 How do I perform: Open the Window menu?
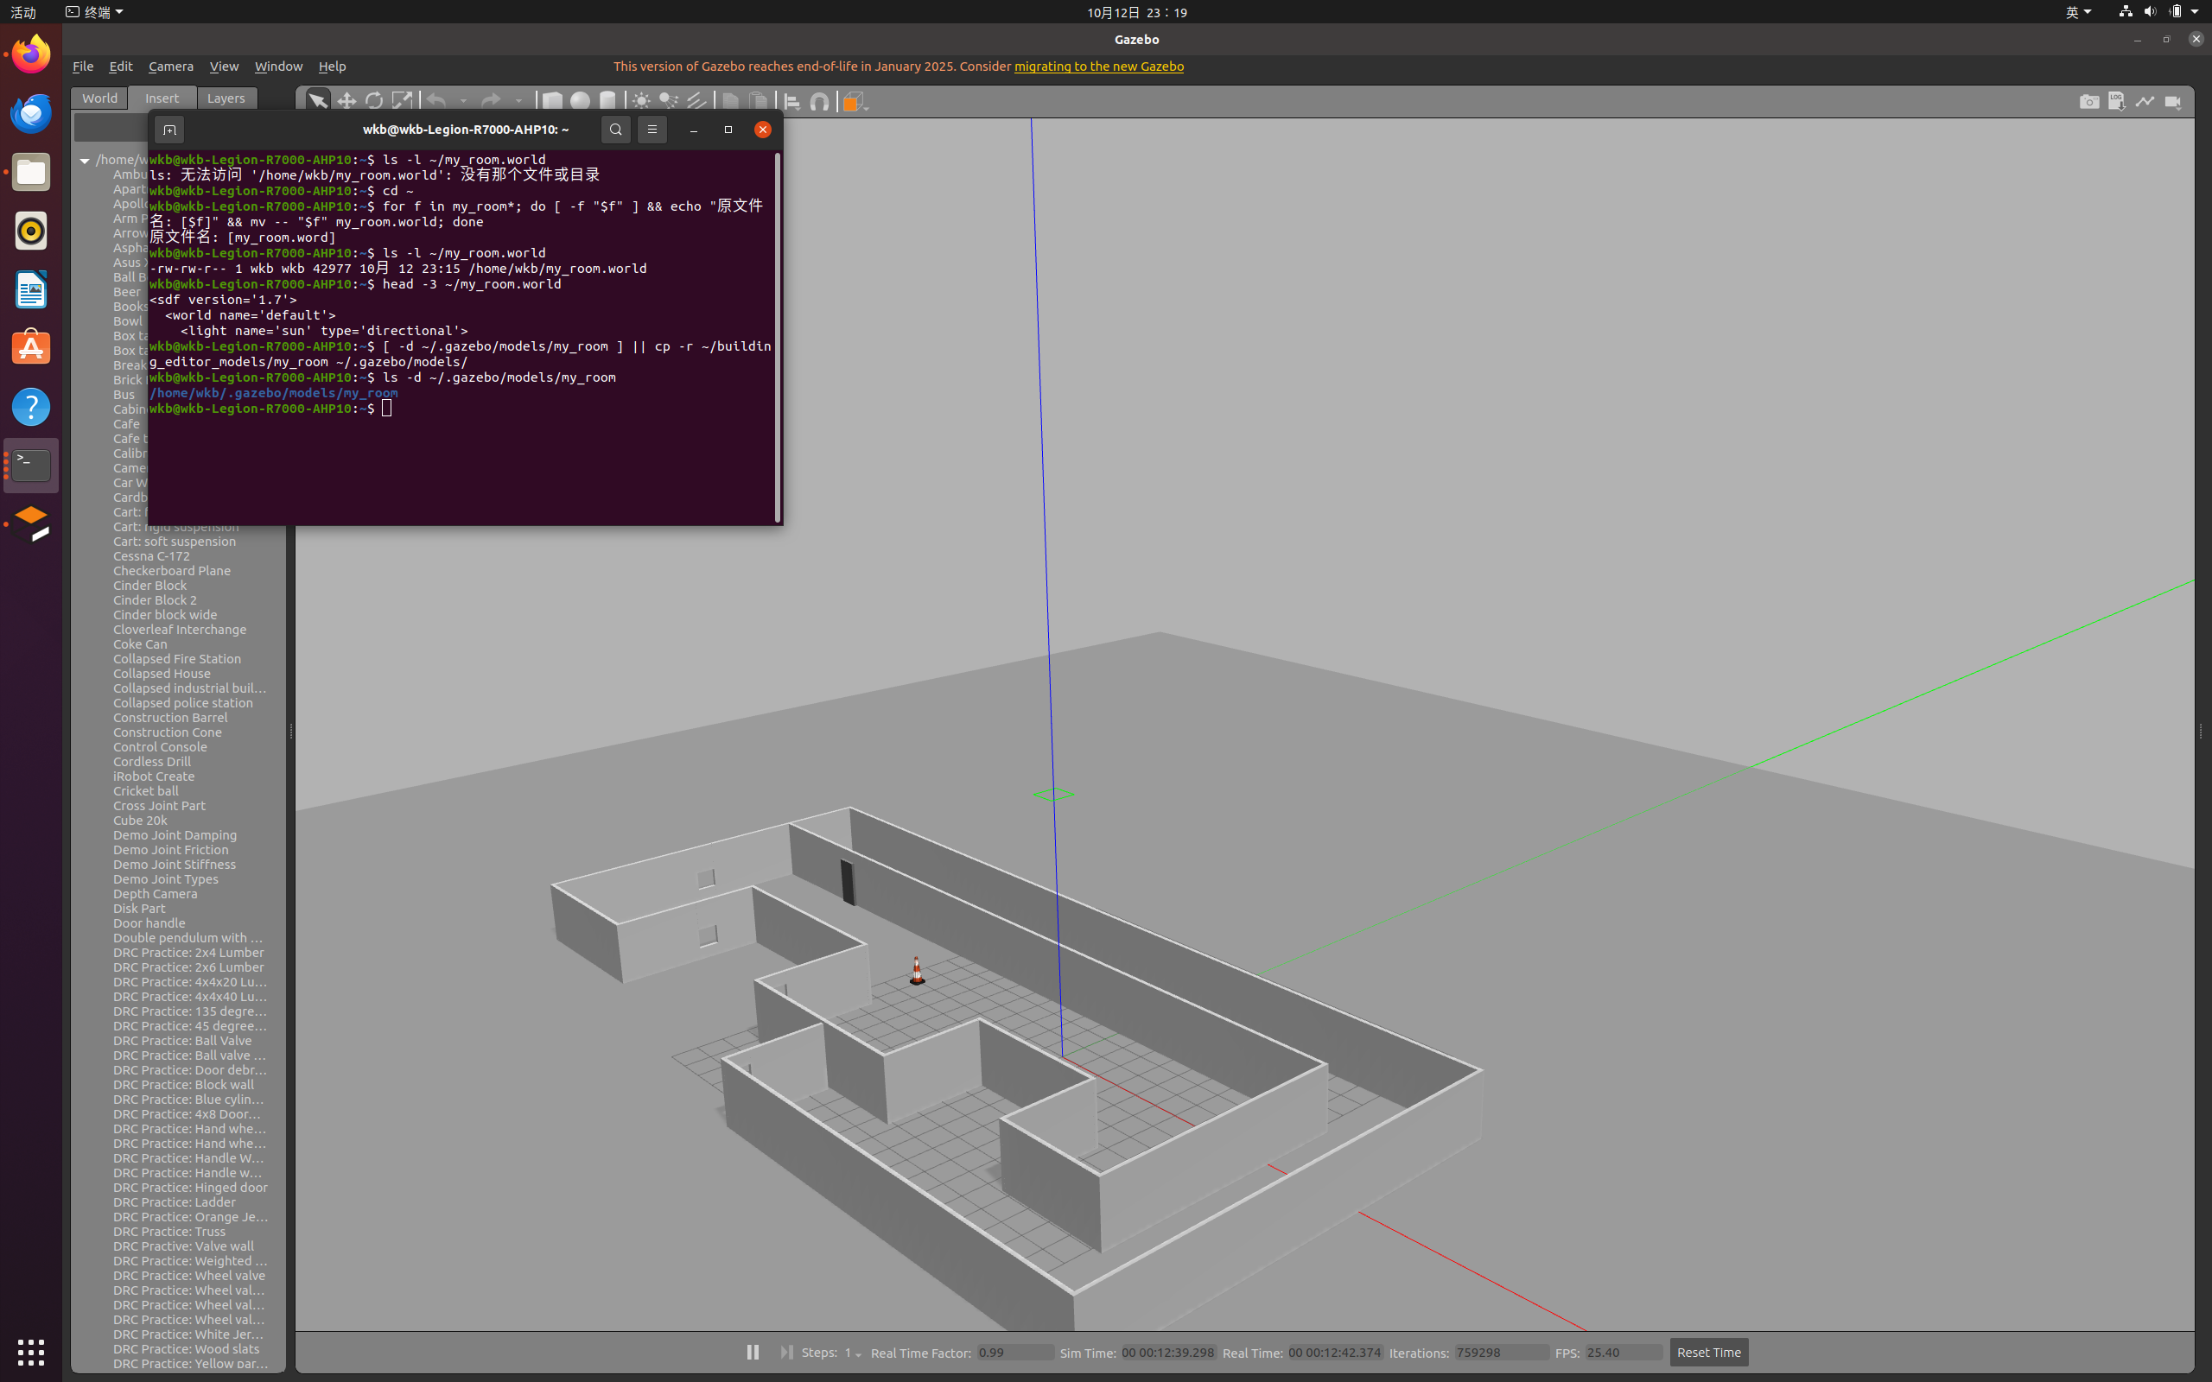coord(278,66)
